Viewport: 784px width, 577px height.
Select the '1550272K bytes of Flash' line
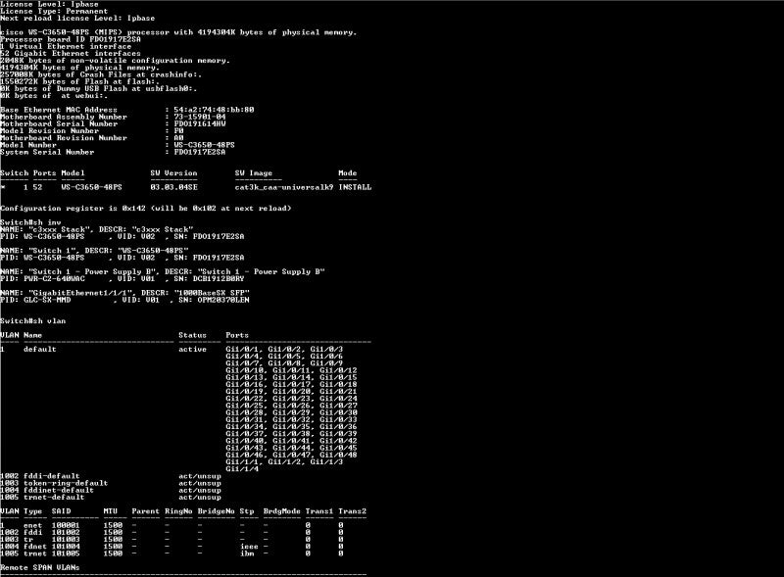pyautogui.click(x=80, y=81)
